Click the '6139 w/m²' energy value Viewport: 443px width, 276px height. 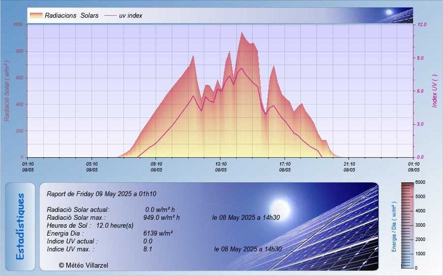pyautogui.click(x=158, y=234)
